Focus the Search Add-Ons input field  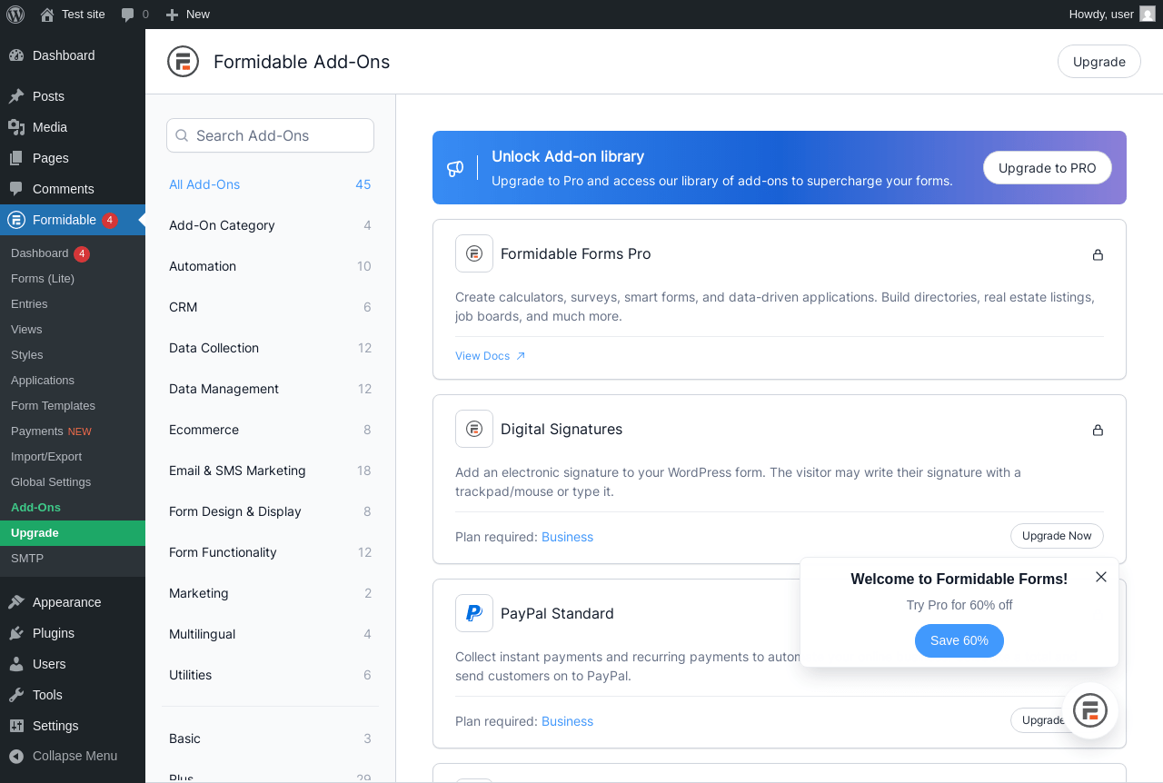point(270,135)
